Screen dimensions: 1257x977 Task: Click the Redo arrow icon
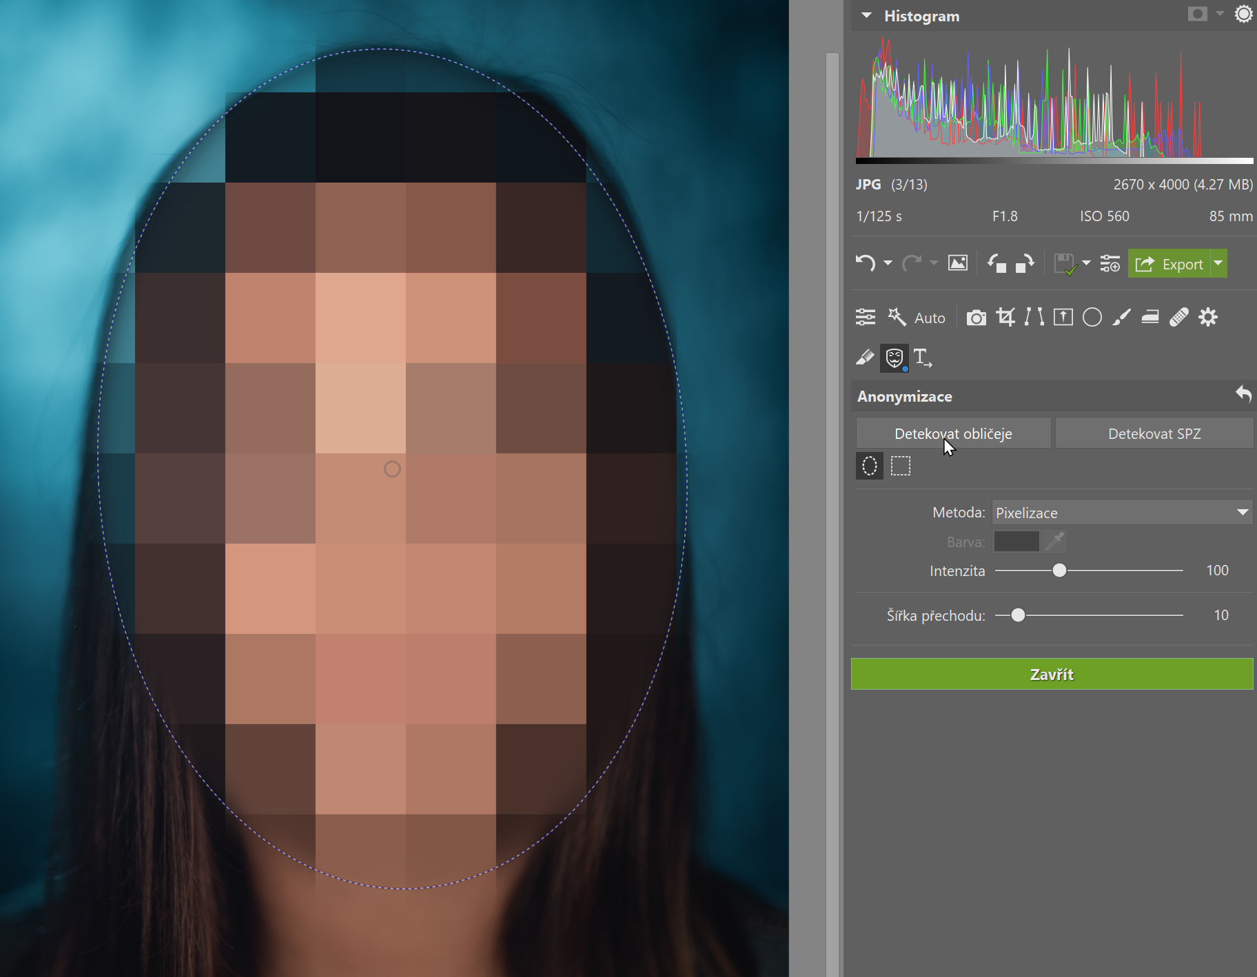pyautogui.click(x=912, y=263)
